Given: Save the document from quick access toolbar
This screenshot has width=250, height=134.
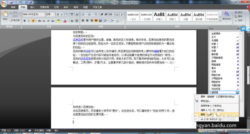Looking at the screenshot, I should [x=11, y=2].
